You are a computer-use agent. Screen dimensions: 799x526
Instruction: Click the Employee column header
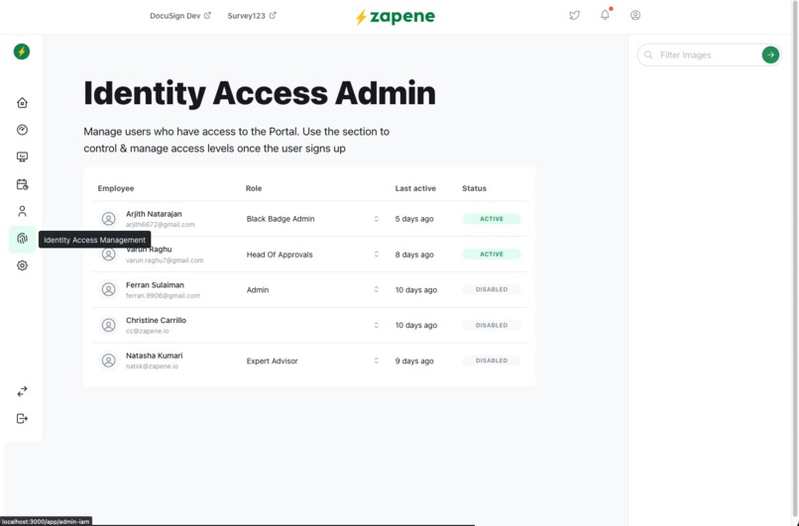click(116, 188)
